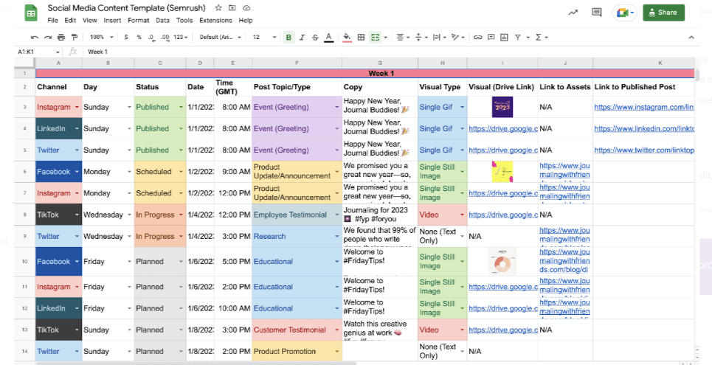This screenshot has width=712, height=365.
Task: Open Video visual type dropdown in row 13
Action: (463, 330)
